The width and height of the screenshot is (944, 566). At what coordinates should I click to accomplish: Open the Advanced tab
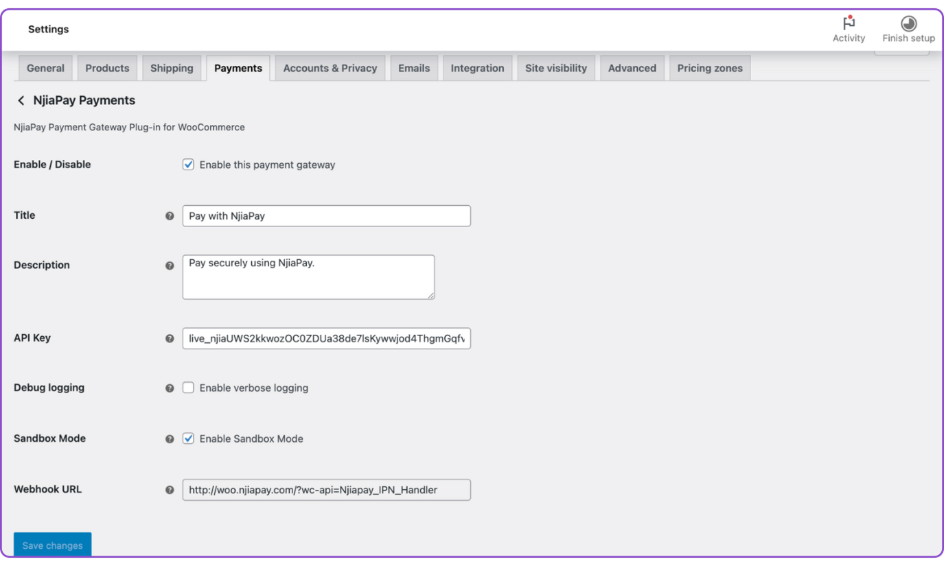pyautogui.click(x=632, y=68)
